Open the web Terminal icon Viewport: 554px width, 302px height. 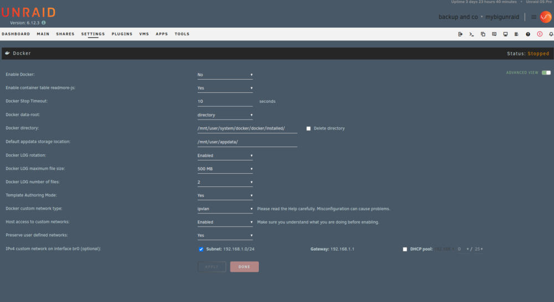[471, 34]
